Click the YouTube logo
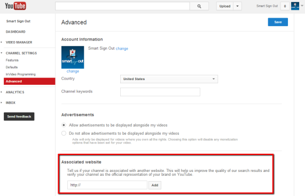The width and height of the screenshot is (305, 196). pyautogui.click(x=15, y=6)
